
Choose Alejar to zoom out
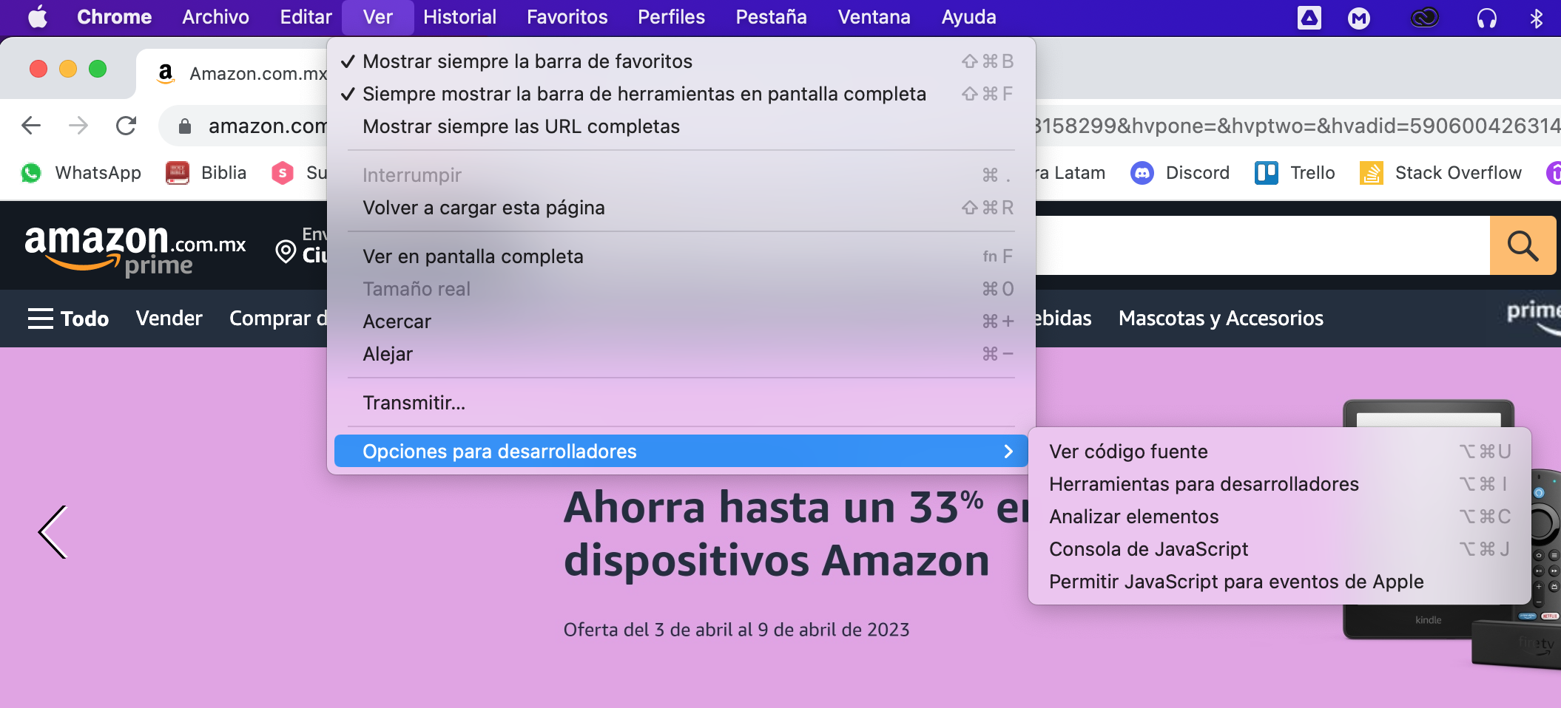[x=681, y=354]
